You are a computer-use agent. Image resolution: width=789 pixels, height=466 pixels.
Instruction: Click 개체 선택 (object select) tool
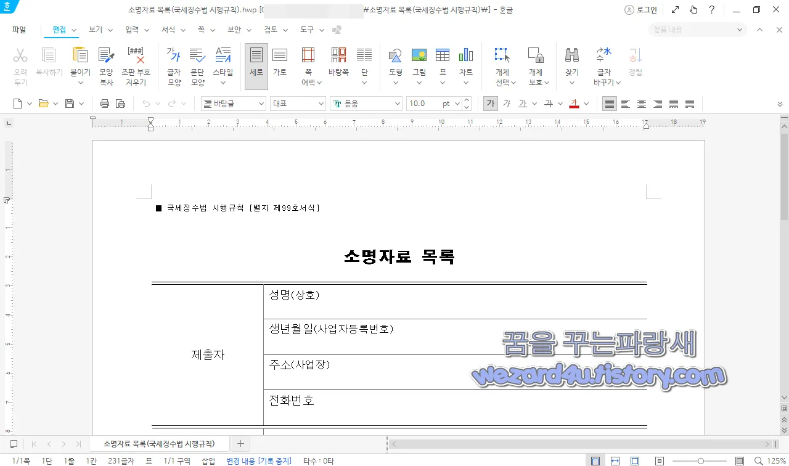click(x=502, y=55)
